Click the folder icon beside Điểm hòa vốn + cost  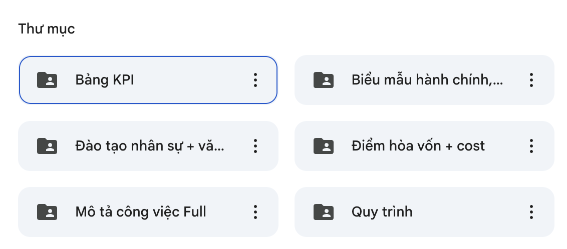click(323, 146)
